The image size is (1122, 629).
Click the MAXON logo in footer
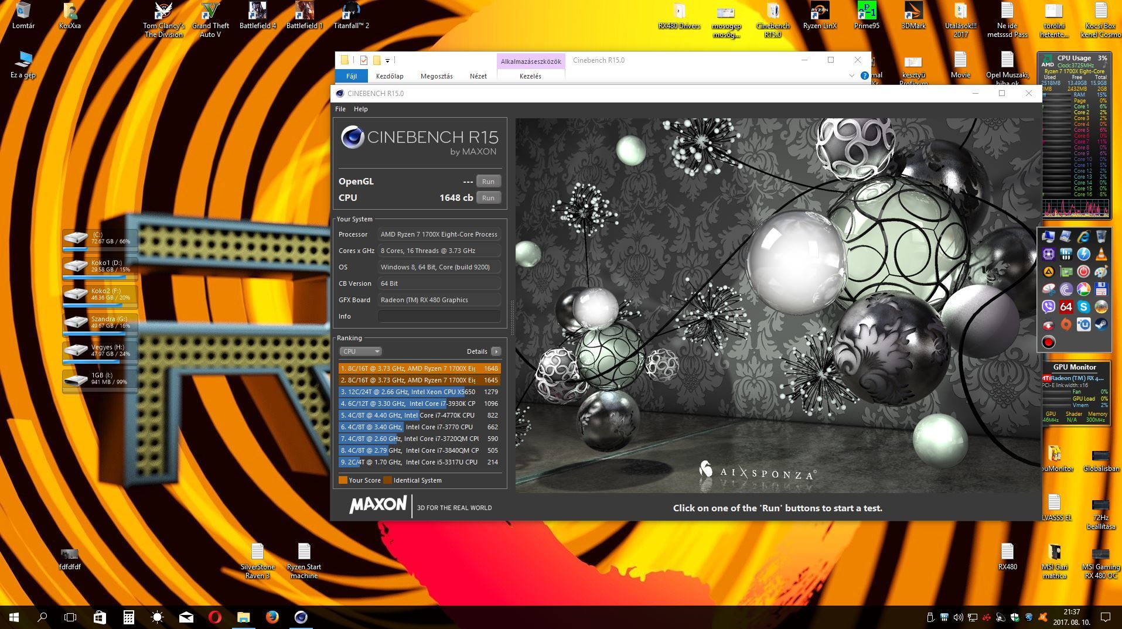[x=378, y=505]
